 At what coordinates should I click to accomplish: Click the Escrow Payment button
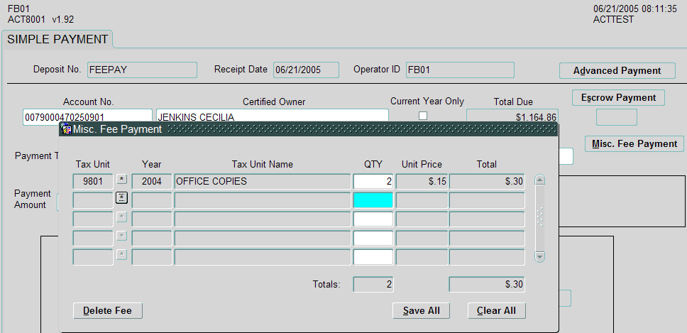[x=618, y=97]
